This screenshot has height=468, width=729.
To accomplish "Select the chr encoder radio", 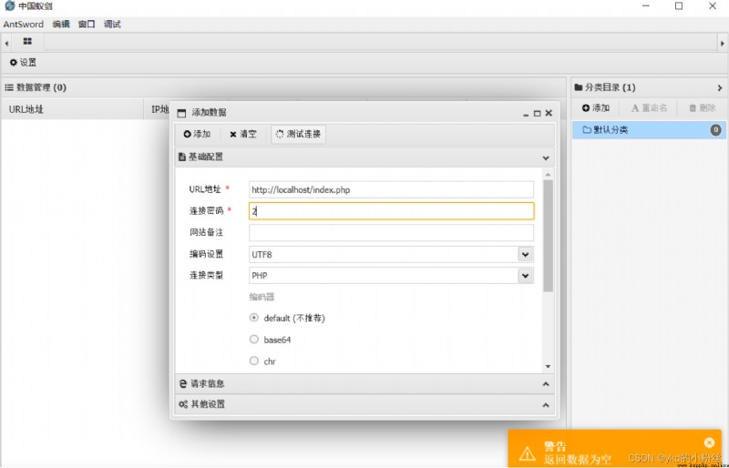I will (x=254, y=361).
